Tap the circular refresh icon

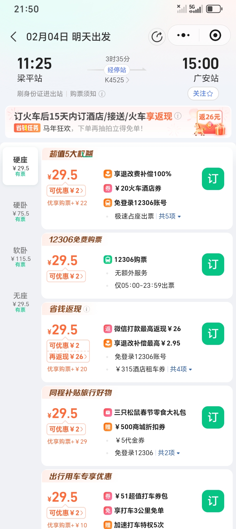[157, 36]
